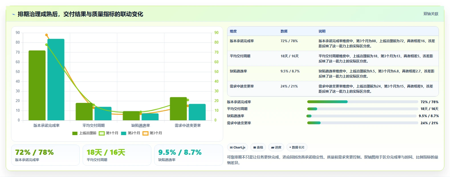The width and height of the screenshot is (450, 177).
Task: Click the 9.5% / 8.7% table cell
Action: click(x=290, y=71)
